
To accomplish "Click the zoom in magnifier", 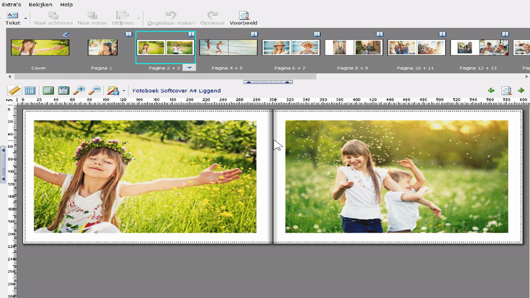I will 79,91.
